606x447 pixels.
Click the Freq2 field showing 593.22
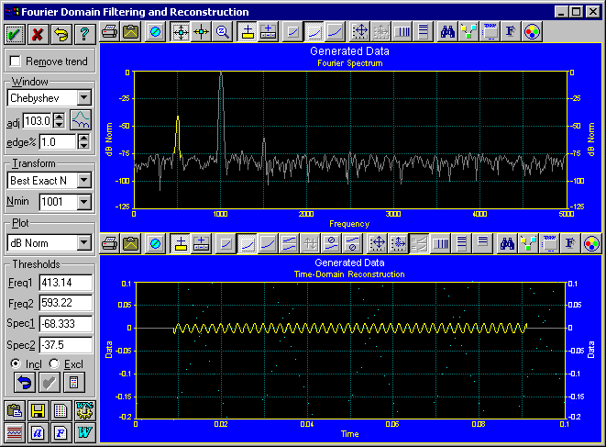click(x=66, y=303)
